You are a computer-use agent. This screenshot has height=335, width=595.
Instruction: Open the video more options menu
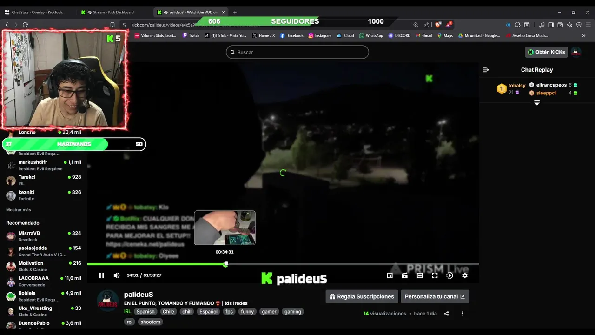coord(462,314)
